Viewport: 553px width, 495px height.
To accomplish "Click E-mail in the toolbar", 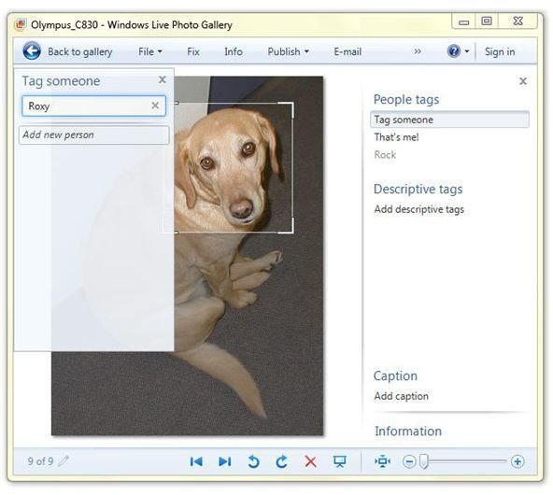I will tap(347, 51).
